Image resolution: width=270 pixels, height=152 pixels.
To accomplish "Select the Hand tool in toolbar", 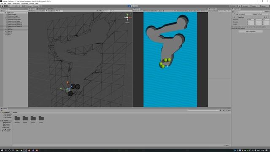I will click(3, 6).
